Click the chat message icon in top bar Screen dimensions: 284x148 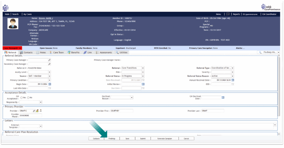click(228, 14)
